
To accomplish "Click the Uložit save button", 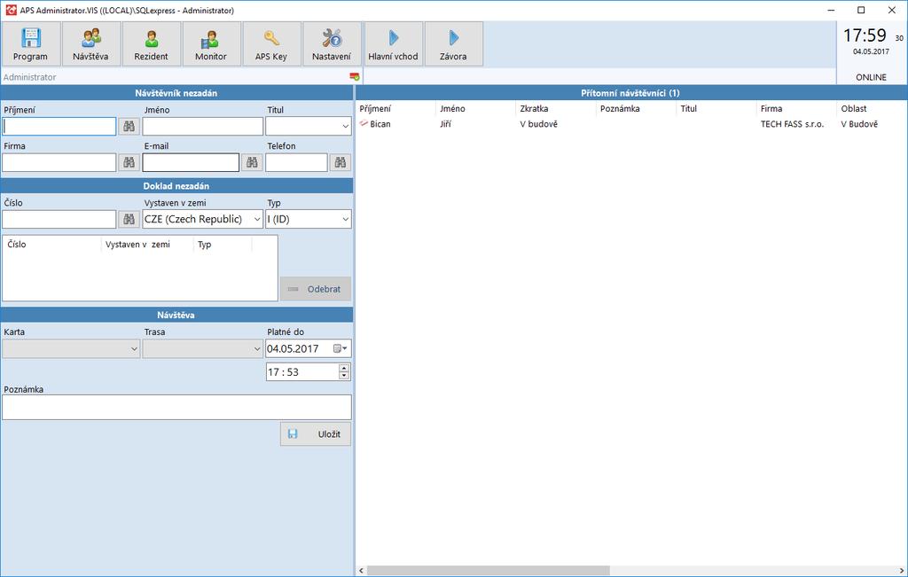I will click(x=316, y=434).
